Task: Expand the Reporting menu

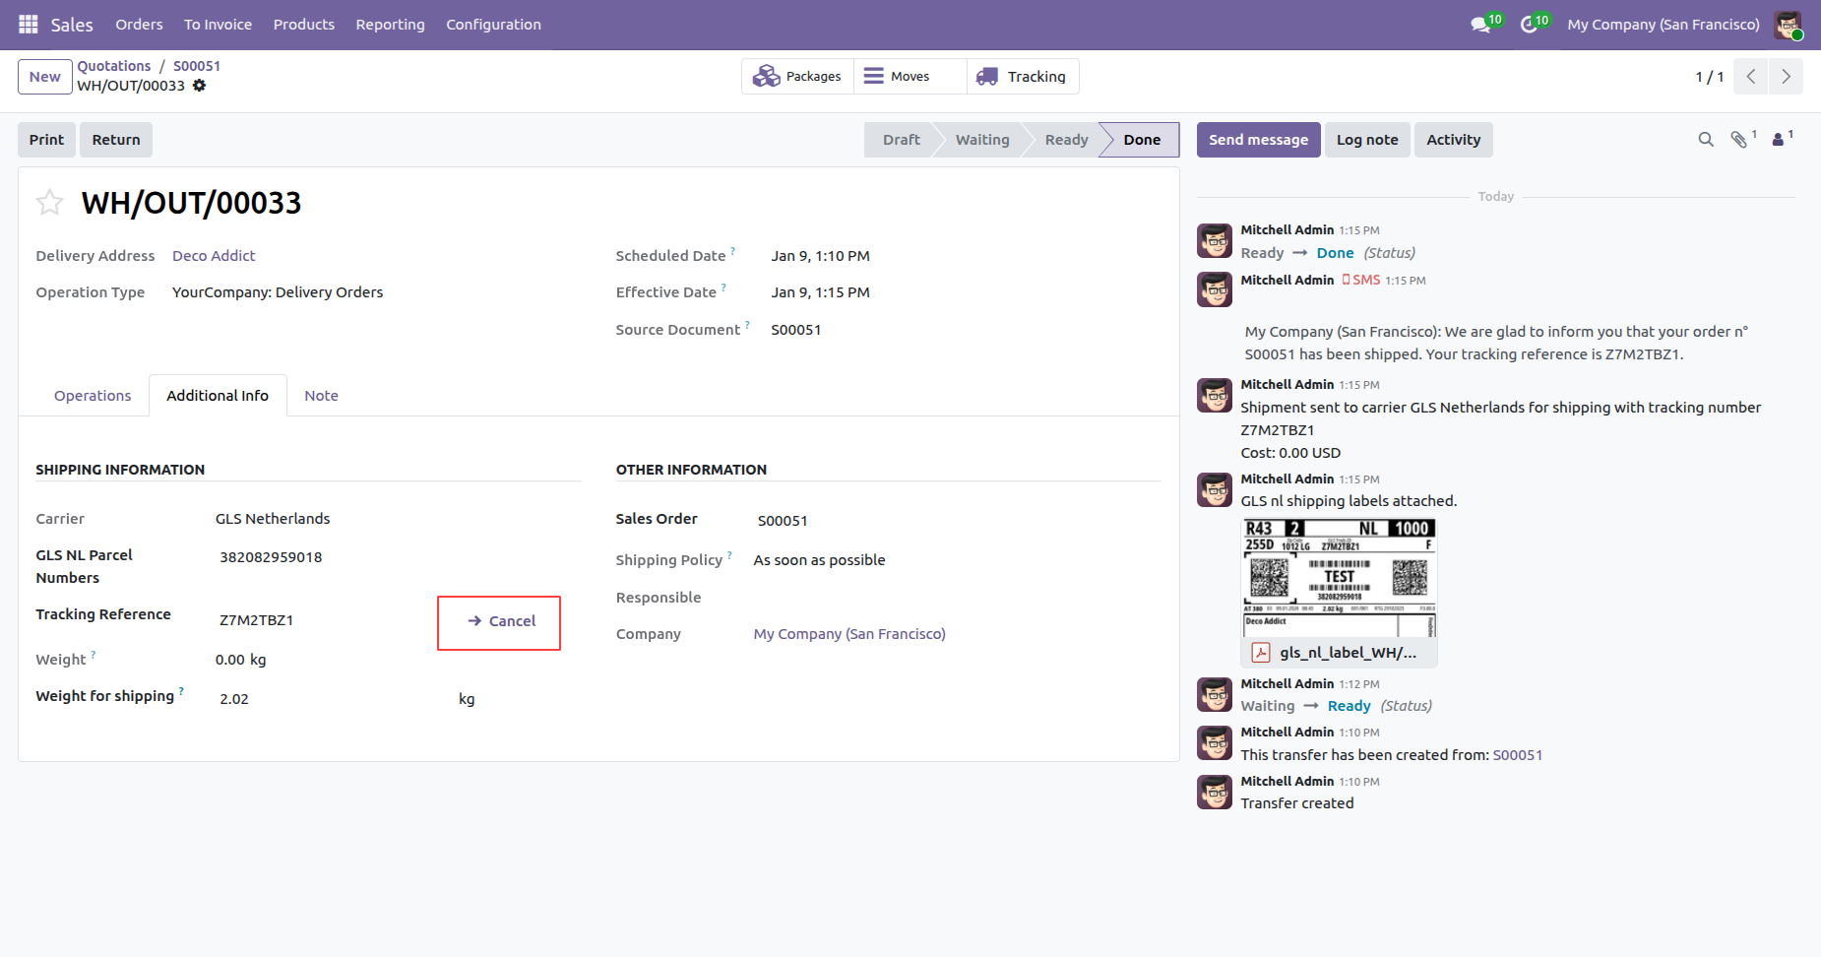Action: click(x=390, y=25)
